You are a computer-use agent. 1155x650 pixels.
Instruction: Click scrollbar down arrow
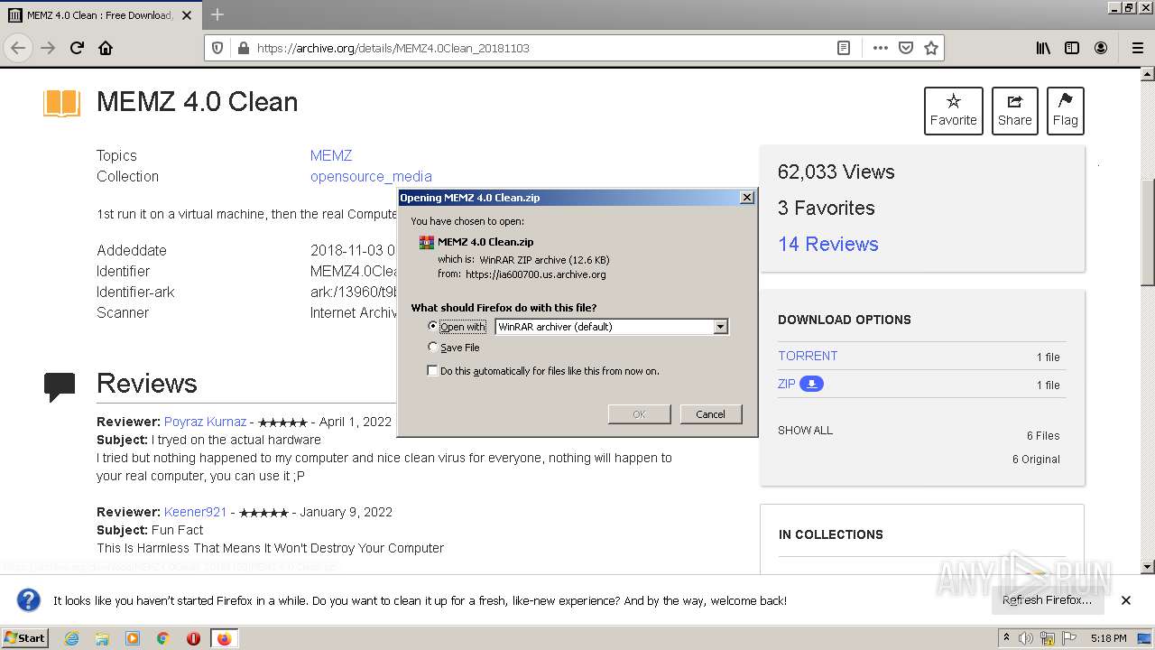(x=1148, y=567)
